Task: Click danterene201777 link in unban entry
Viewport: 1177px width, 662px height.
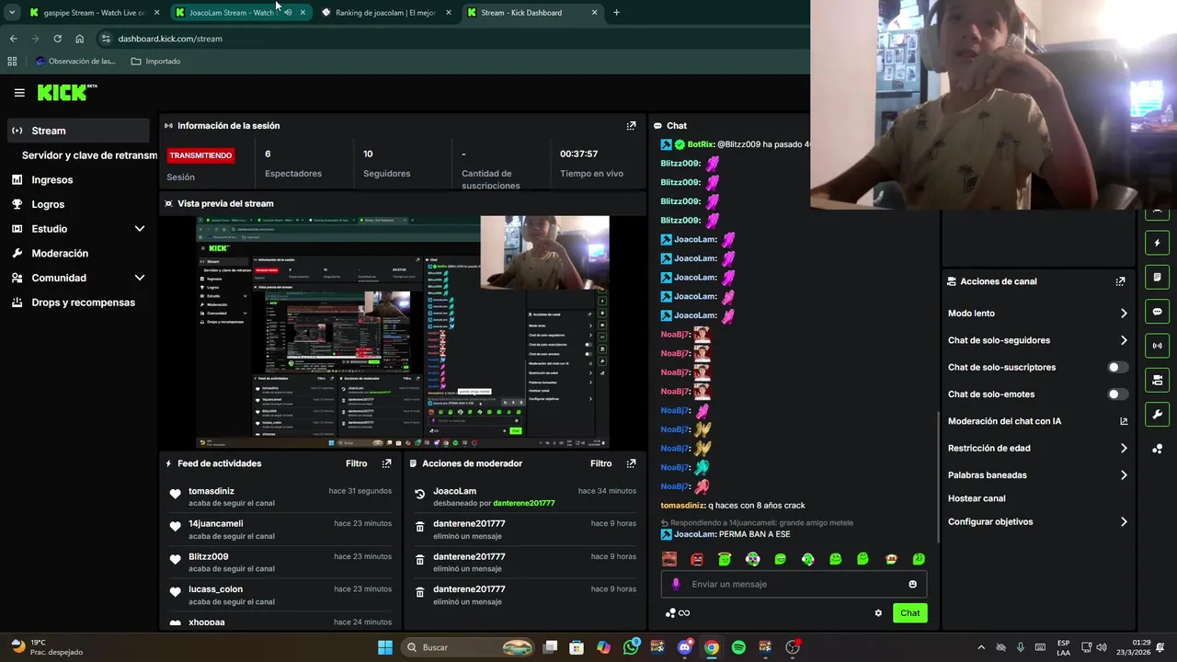Action: pyautogui.click(x=524, y=503)
